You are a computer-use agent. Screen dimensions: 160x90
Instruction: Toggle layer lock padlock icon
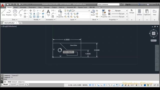tap(70, 10)
